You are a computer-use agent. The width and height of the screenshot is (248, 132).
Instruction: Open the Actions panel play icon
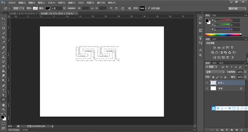(200, 23)
